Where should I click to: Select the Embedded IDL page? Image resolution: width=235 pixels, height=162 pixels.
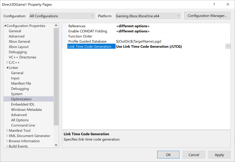point(23,104)
